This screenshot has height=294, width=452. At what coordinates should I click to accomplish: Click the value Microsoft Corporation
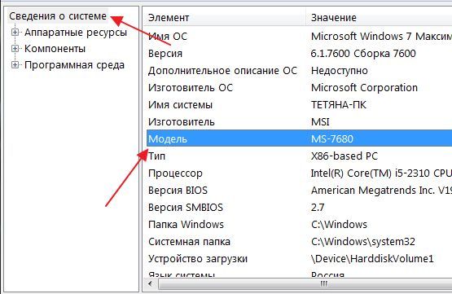click(x=364, y=88)
